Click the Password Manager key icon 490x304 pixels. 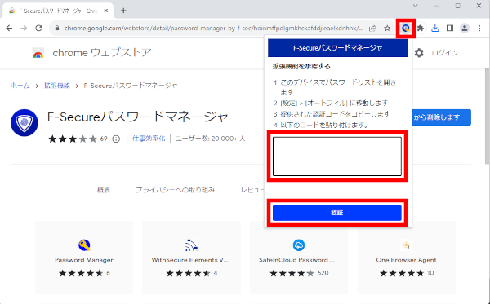click(84, 245)
